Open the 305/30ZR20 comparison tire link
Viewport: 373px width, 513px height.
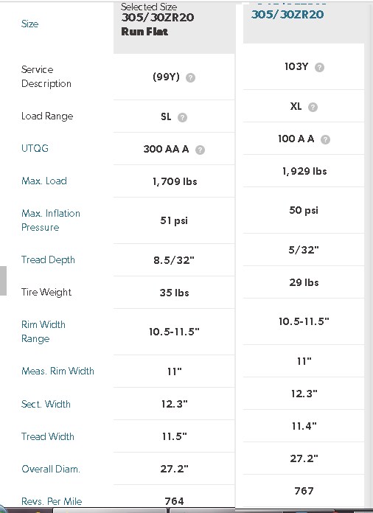(287, 15)
